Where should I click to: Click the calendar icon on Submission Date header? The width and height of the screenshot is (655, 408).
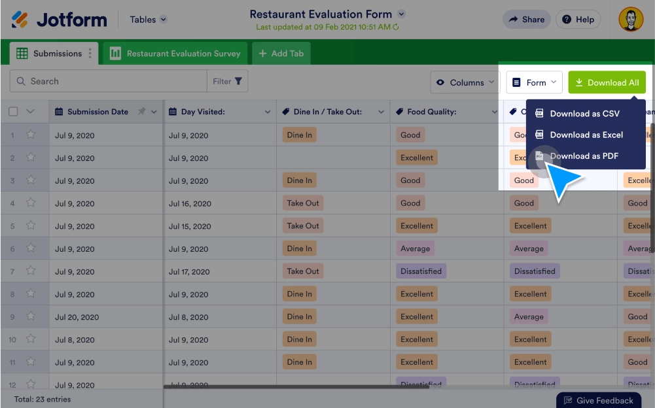[x=60, y=111]
